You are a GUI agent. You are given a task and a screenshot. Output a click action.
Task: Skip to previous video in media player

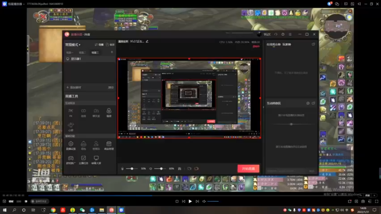[x=184, y=201]
